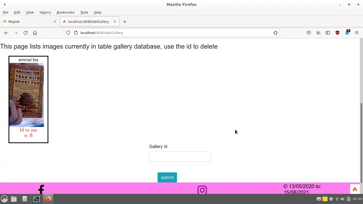
Task: Open the Firefox home page
Action: click(35, 33)
